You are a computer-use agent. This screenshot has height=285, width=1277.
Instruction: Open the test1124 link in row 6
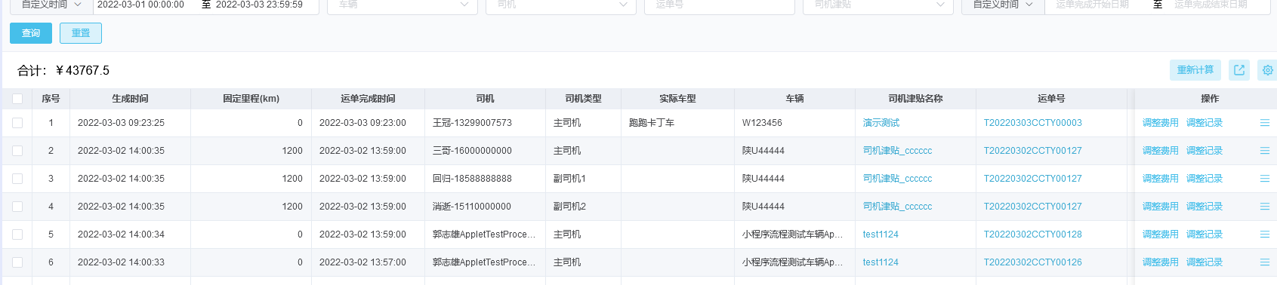pos(881,262)
